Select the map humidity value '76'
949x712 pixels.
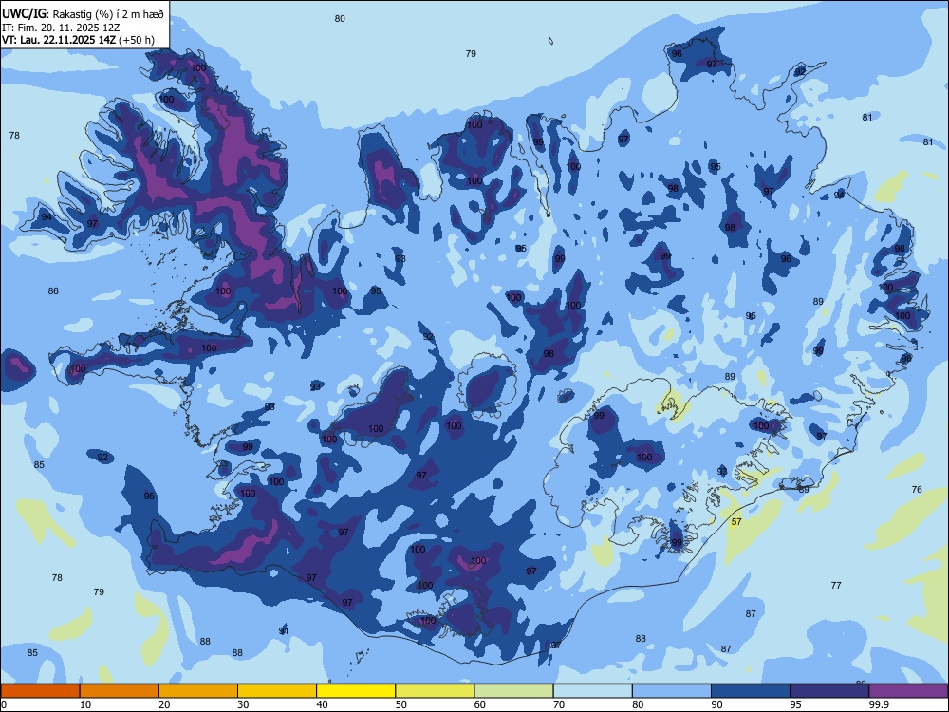917,489
